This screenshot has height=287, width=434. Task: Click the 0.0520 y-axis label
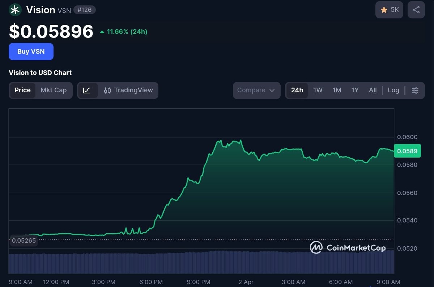point(407,248)
